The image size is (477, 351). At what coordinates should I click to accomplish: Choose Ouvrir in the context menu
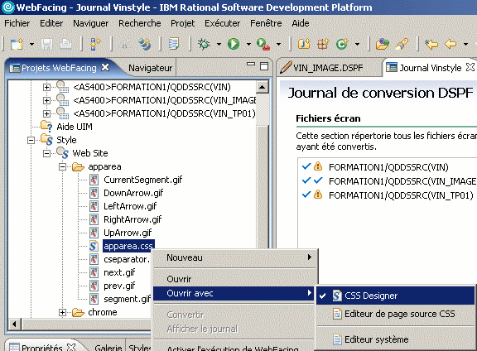pyautogui.click(x=234, y=279)
